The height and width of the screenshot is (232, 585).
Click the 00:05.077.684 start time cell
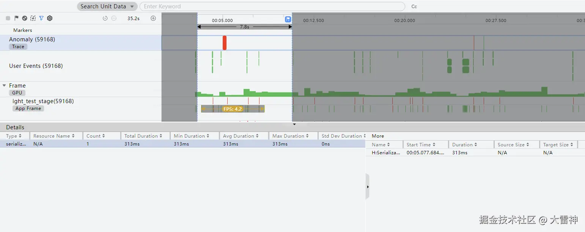(x=425, y=153)
